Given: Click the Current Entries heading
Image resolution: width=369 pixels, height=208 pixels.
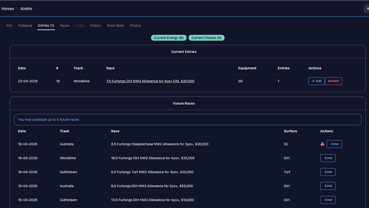Looking at the screenshot, I should 184,51.
